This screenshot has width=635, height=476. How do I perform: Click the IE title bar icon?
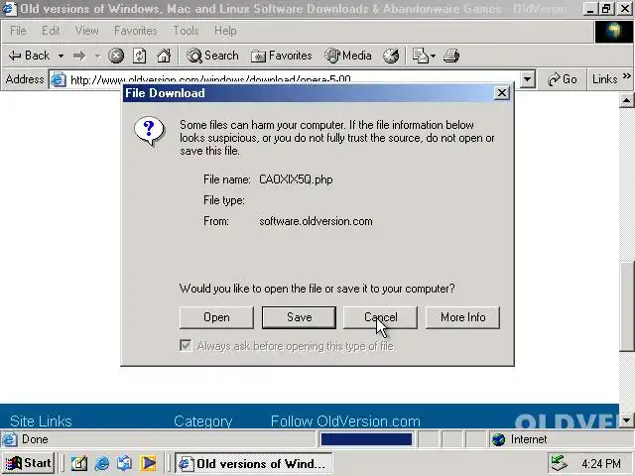[x=9, y=8]
